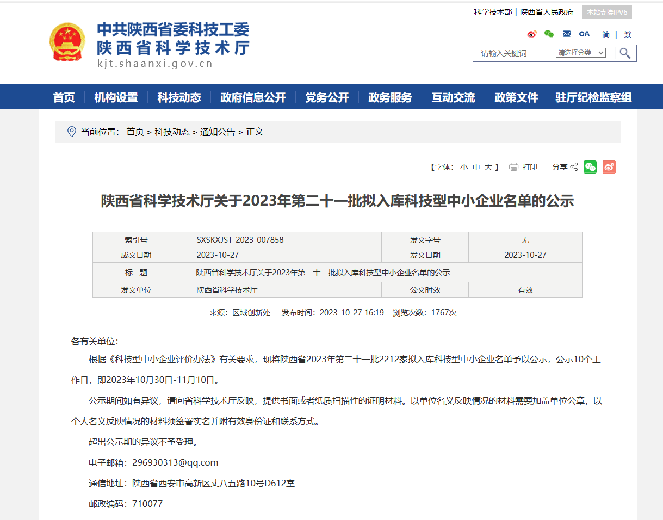Go to 政策文件 in navigation bar
The height and width of the screenshot is (520, 663).
(x=516, y=97)
